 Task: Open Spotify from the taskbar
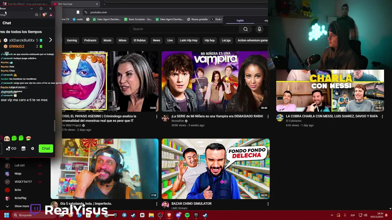[187, 215]
